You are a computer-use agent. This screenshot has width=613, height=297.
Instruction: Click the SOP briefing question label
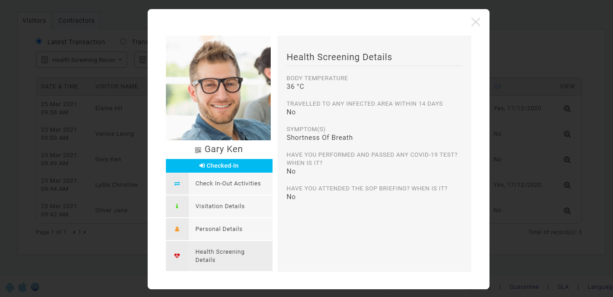click(x=367, y=189)
